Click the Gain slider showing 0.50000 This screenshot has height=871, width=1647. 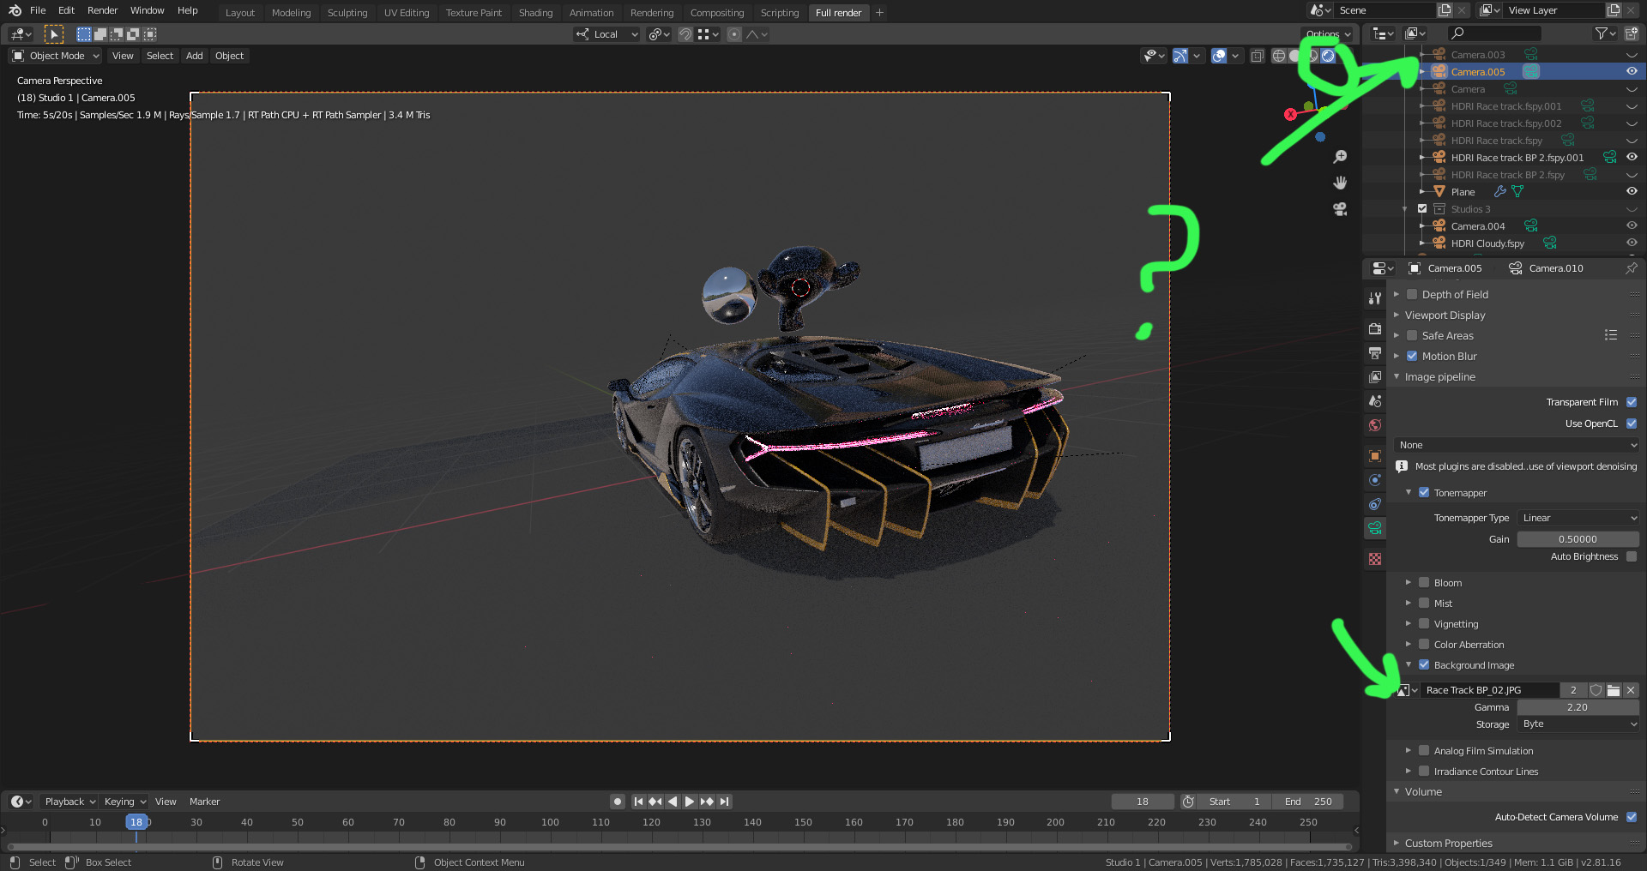point(1578,539)
